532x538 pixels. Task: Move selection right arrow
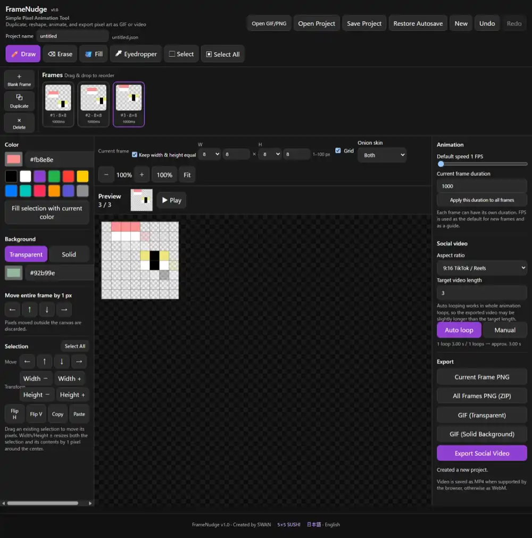pyautogui.click(x=79, y=361)
